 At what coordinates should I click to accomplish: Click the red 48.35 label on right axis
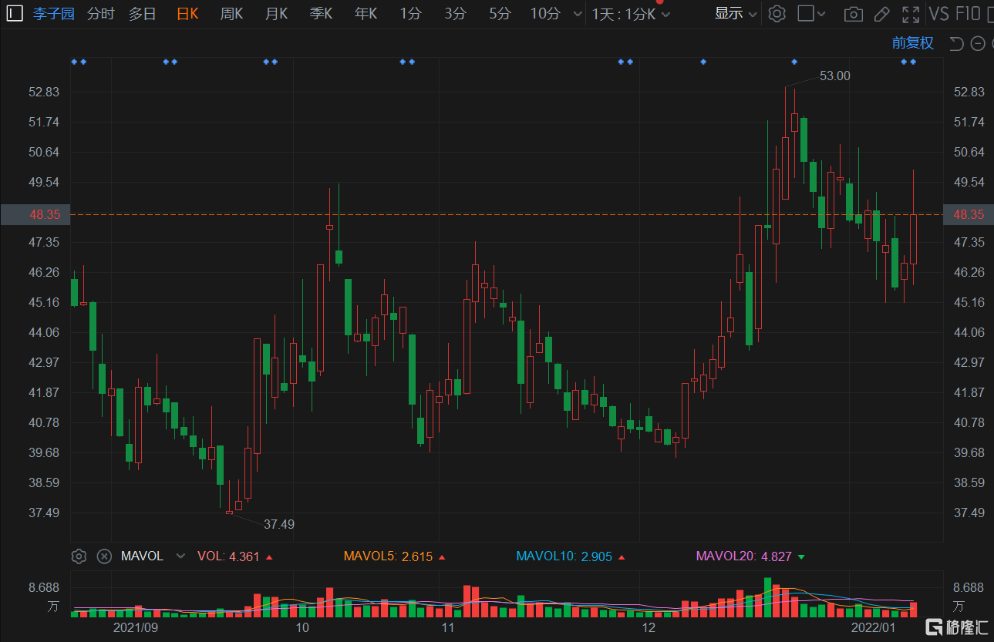(969, 214)
